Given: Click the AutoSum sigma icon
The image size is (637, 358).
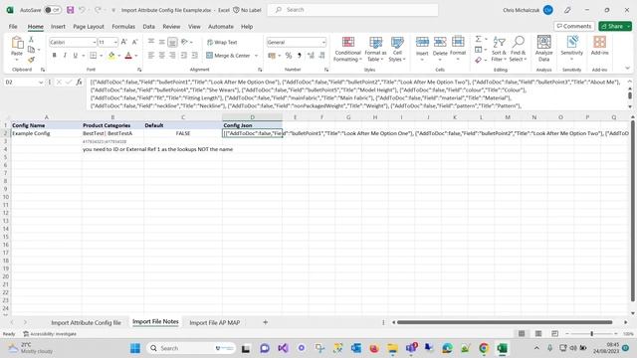Looking at the screenshot, I should tap(478, 39).
